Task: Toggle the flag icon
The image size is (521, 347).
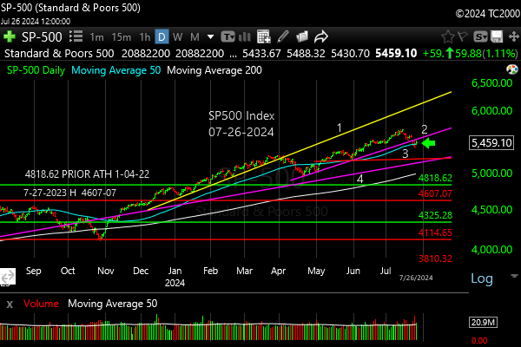Action: tap(463, 36)
